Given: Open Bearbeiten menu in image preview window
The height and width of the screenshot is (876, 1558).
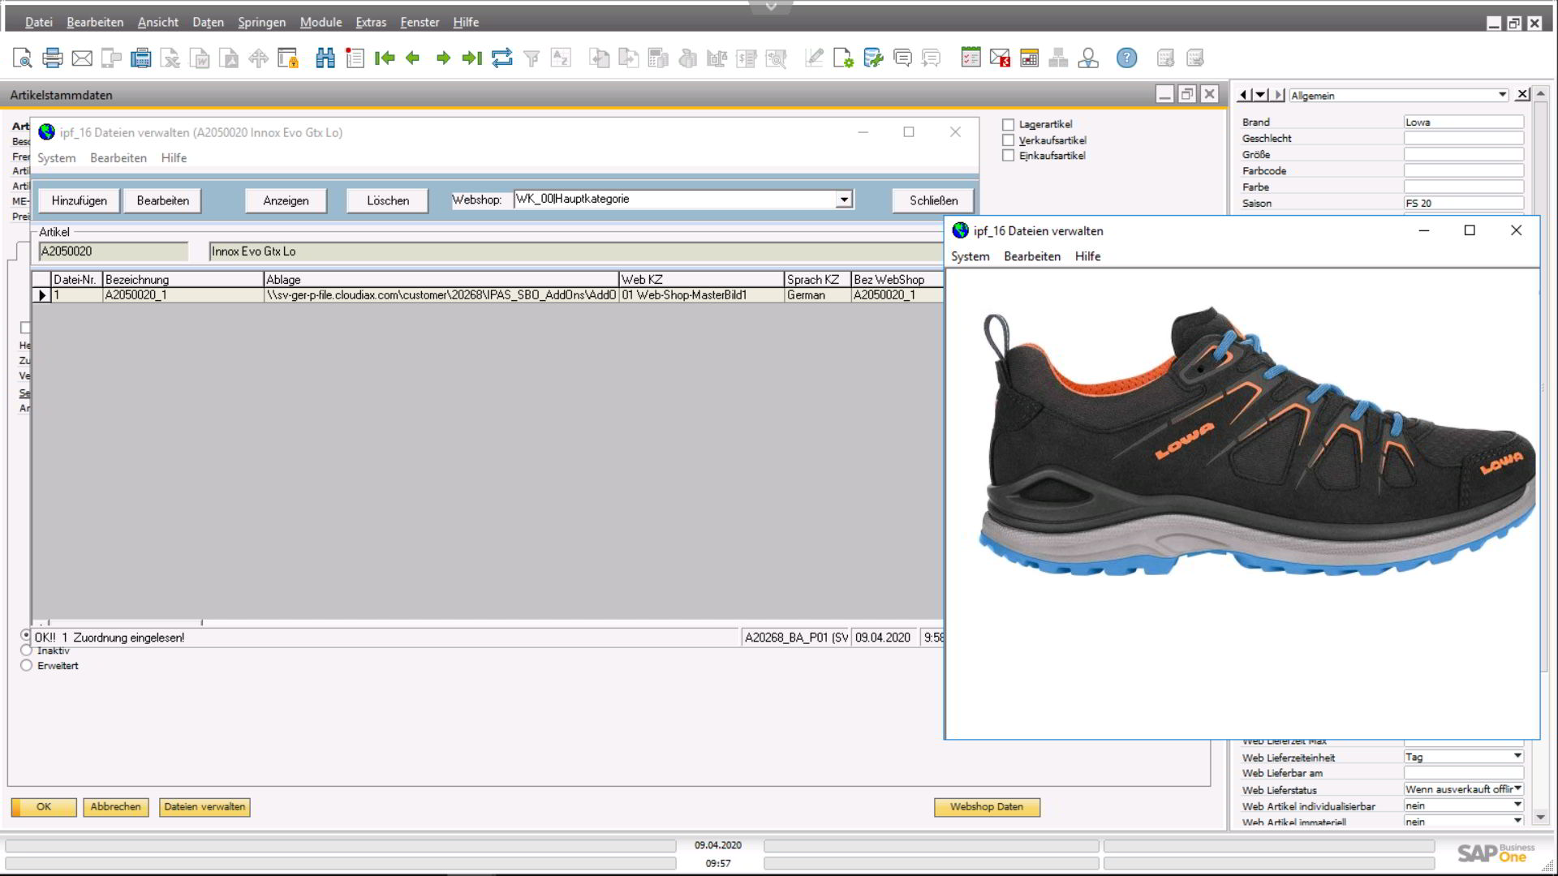Looking at the screenshot, I should point(1032,256).
